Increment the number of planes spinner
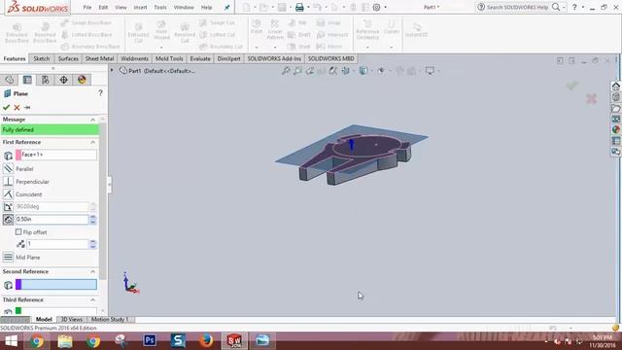This screenshot has height=350, width=622. tap(93, 242)
